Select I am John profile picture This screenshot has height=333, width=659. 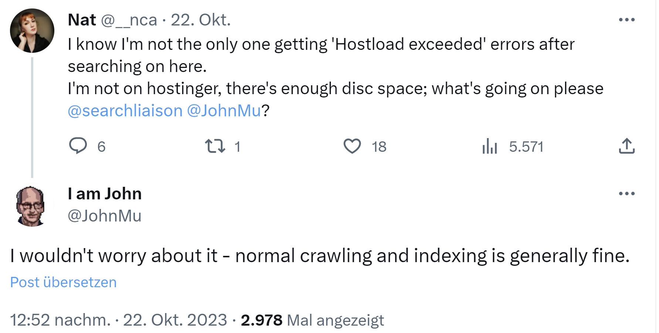click(32, 205)
